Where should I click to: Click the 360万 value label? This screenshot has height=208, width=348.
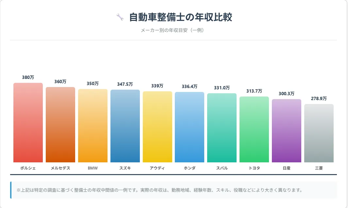[60, 82]
